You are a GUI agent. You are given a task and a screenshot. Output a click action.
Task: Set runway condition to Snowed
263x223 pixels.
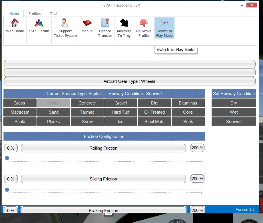[x=234, y=122]
